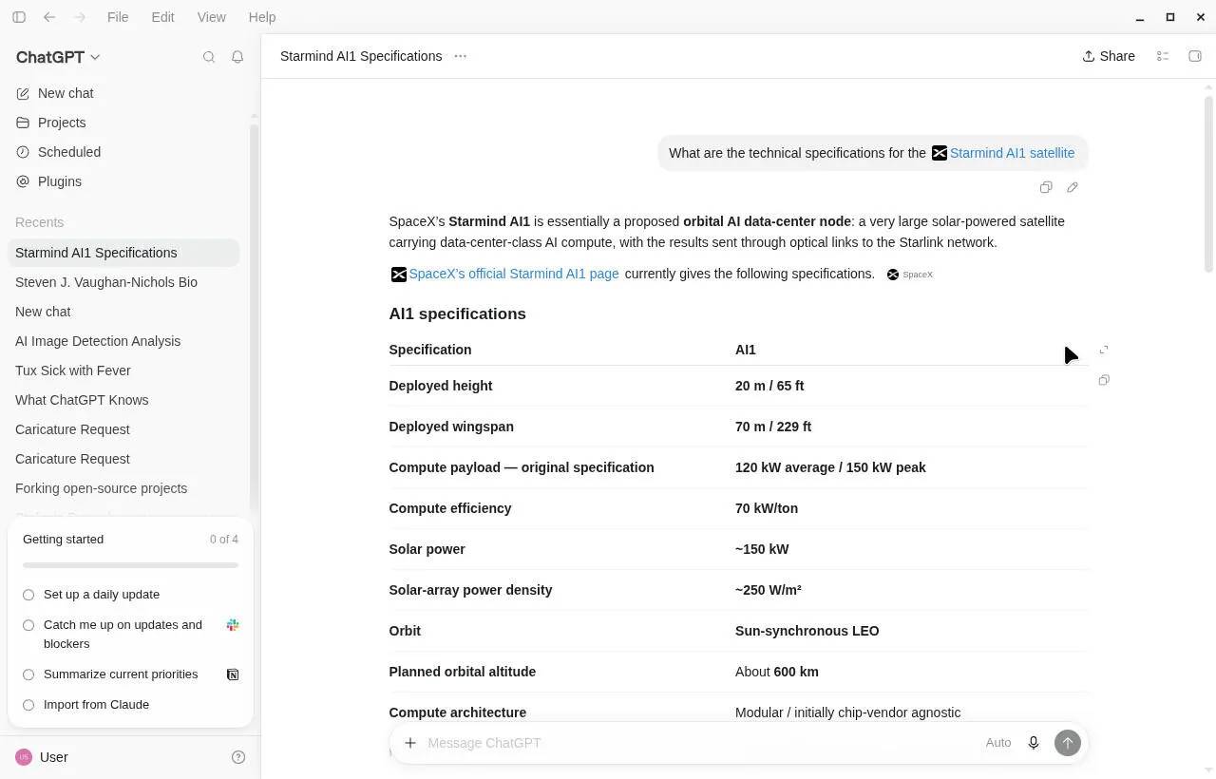Mark Set up a daily update done
Image resolution: width=1216 pixels, height=779 pixels.
tap(28, 595)
